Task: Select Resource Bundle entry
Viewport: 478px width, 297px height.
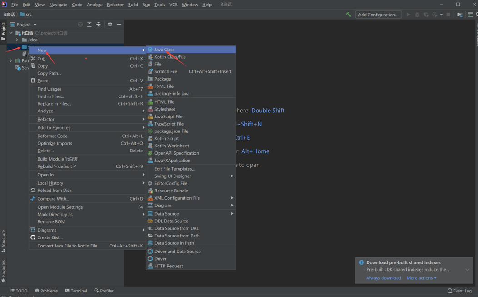Action: 191,191
